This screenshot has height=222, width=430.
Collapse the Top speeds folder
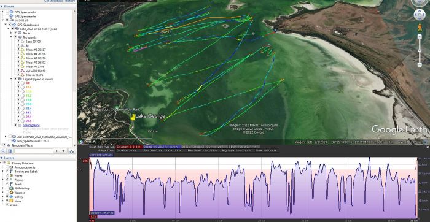(x=12, y=37)
